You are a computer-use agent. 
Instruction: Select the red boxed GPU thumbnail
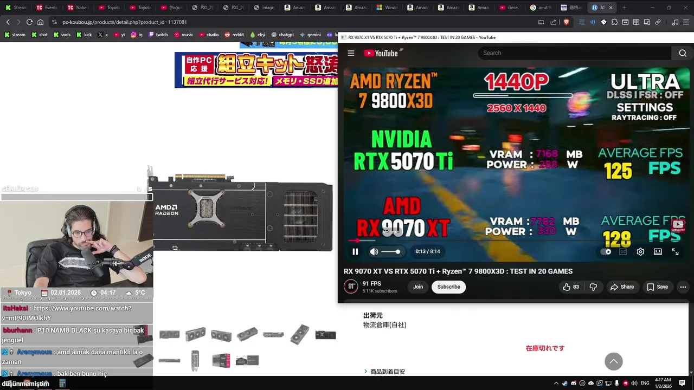tap(221, 360)
